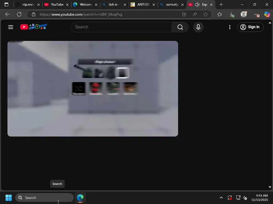Click the YouTube logo
The width and height of the screenshot is (273, 204).
coord(34,27)
